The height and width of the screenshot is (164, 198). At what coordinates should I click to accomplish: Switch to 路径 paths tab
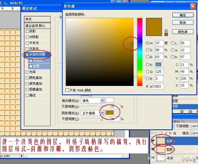point(177,121)
